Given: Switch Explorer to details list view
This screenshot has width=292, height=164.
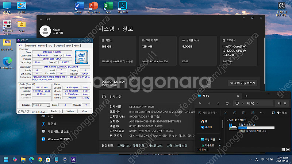Looking at the screenshot, I should pyautogui.click(x=283, y=150).
